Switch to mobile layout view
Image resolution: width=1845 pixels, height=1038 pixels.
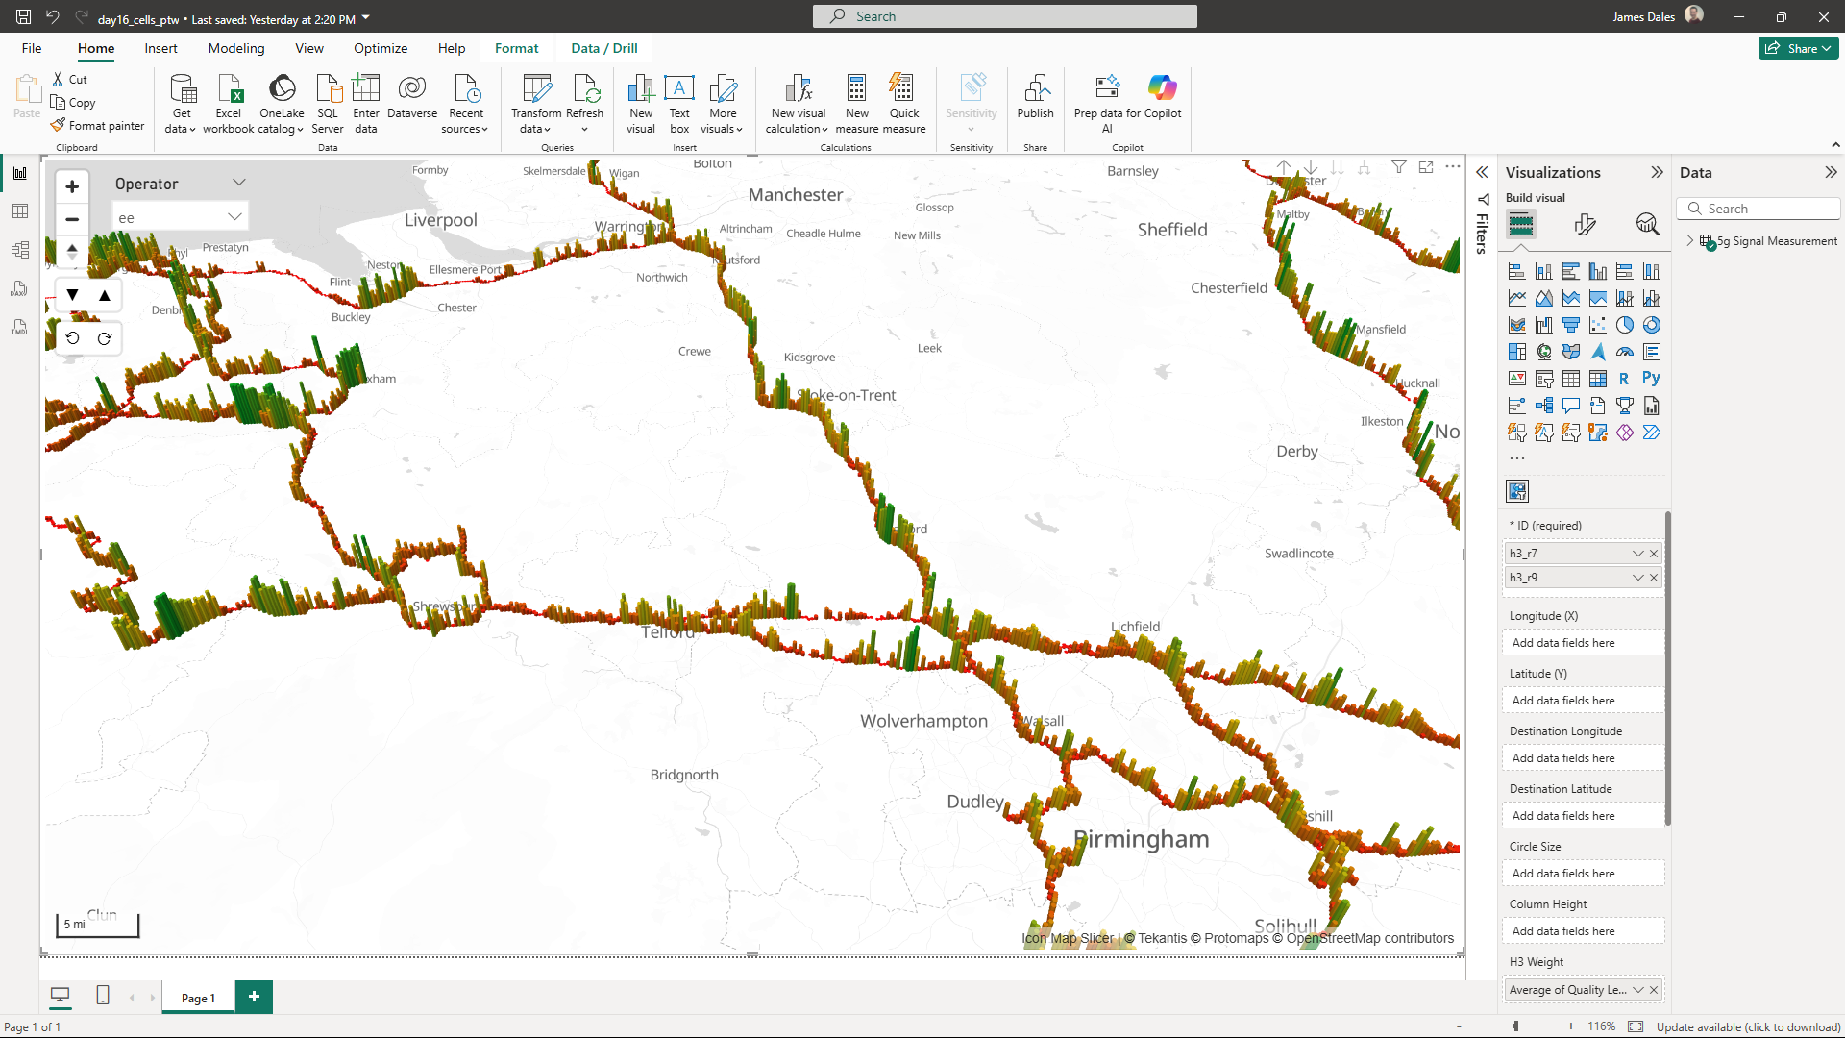click(103, 996)
